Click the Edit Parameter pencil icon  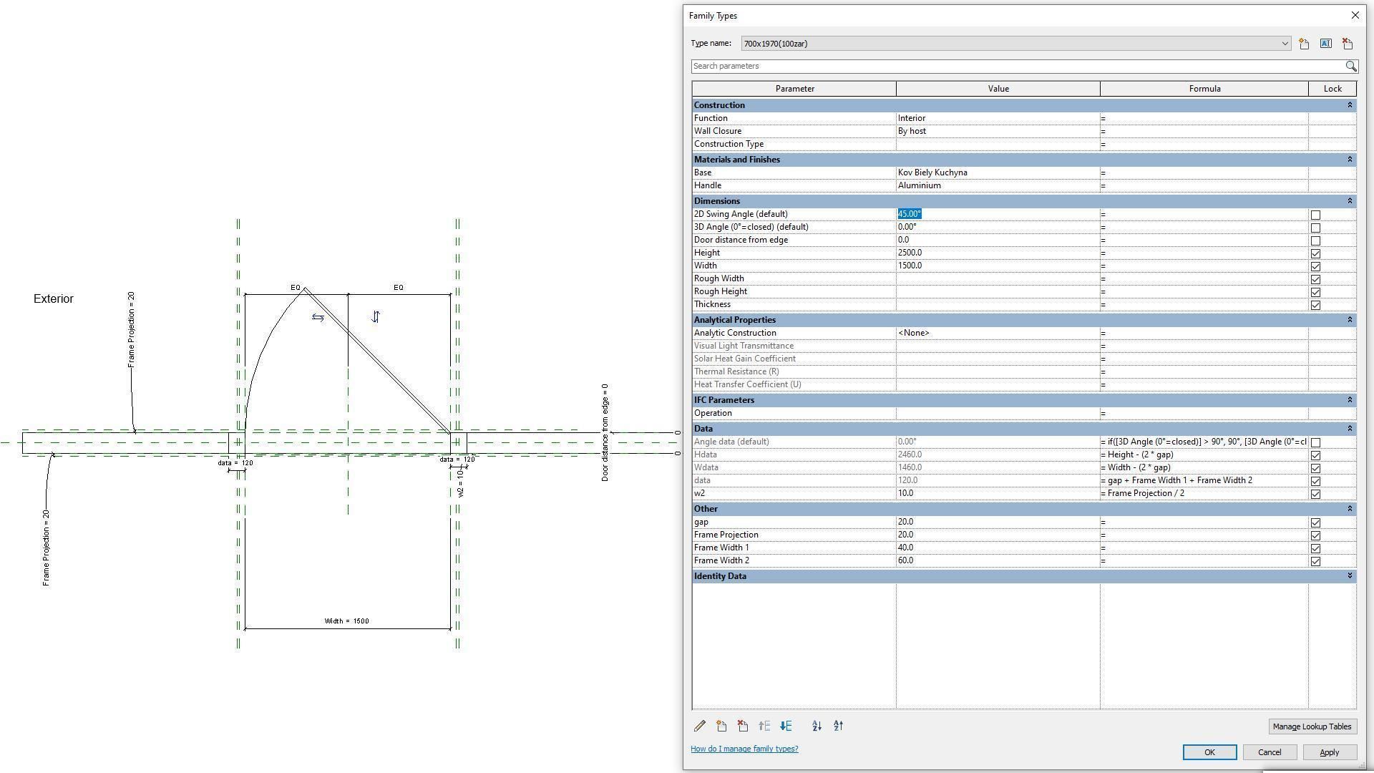pos(700,726)
